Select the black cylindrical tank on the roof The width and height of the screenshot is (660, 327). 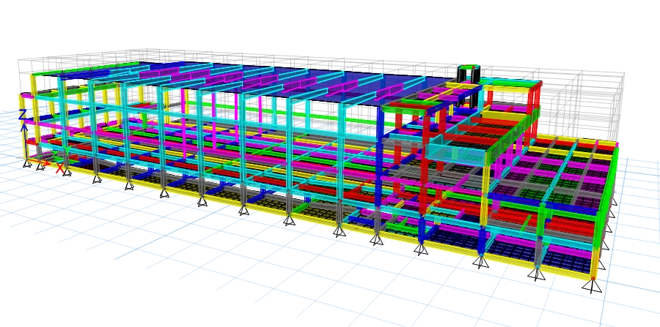pos(469,74)
